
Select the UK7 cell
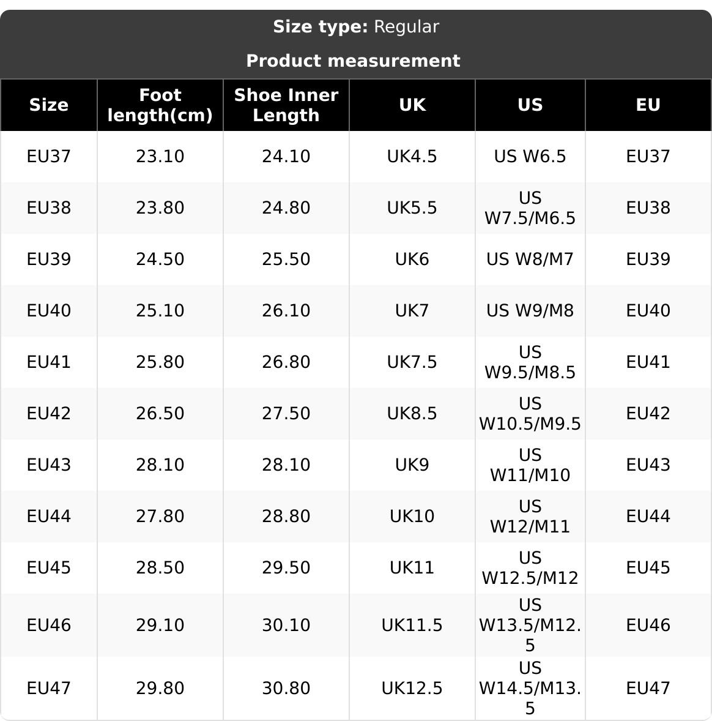pos(412,311)
